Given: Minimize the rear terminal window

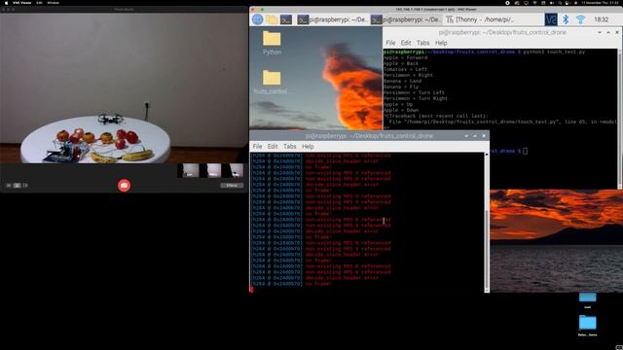Looking at the screenshot, I should [x=600, y=32].
